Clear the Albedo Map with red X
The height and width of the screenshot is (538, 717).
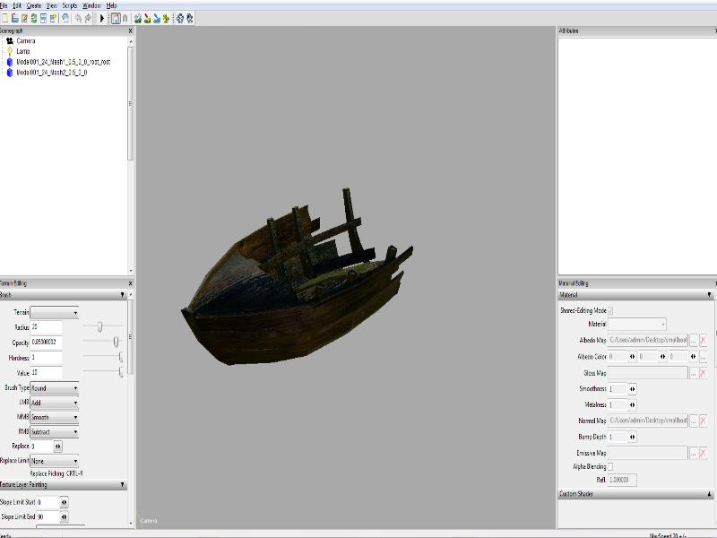[704, 341]
